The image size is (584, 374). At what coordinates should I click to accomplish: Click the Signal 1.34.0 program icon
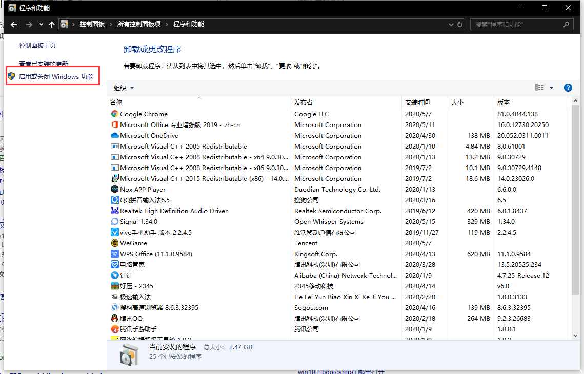115,221
